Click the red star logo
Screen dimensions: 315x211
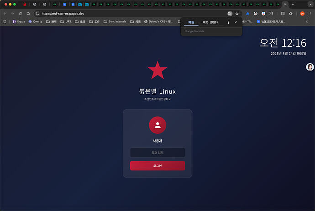pyautogui.click(x=157, y=70)
